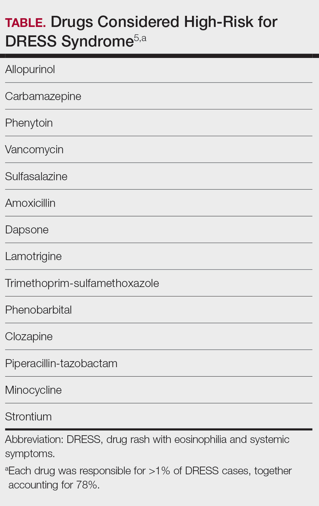Select the Lamotrigine entry
The width and height of the screenshot is (319, 506).
(x=33, y=256)
